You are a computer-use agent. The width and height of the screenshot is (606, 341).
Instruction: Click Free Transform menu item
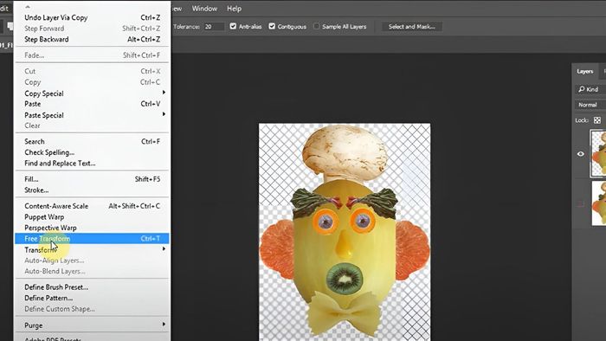click(x=92, y=239)
